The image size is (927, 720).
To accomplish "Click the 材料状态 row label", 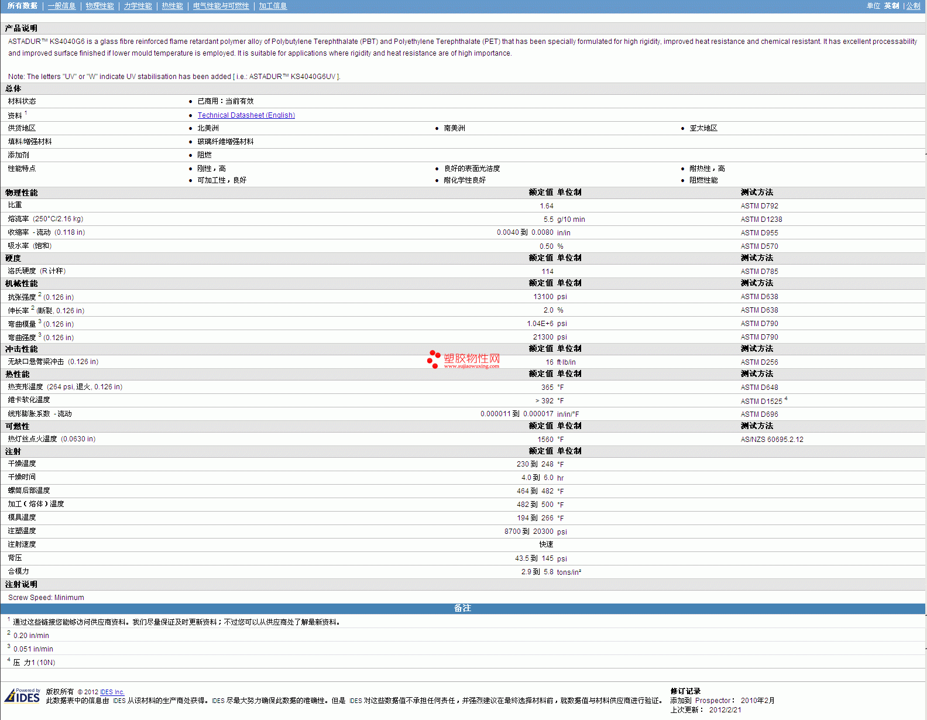I will pos(22,101).
